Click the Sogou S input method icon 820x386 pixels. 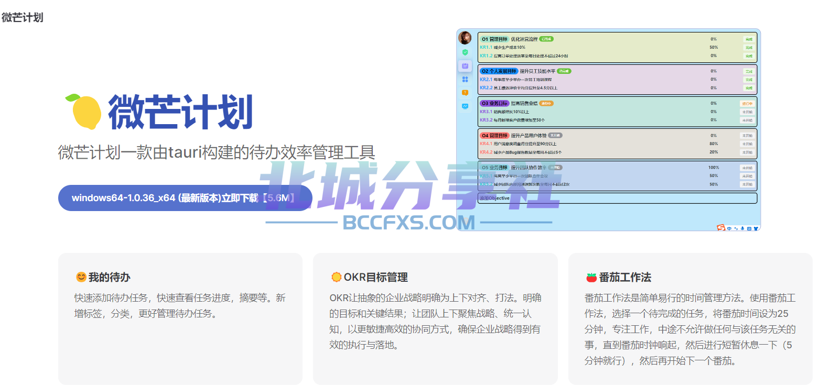pos(721,228)
